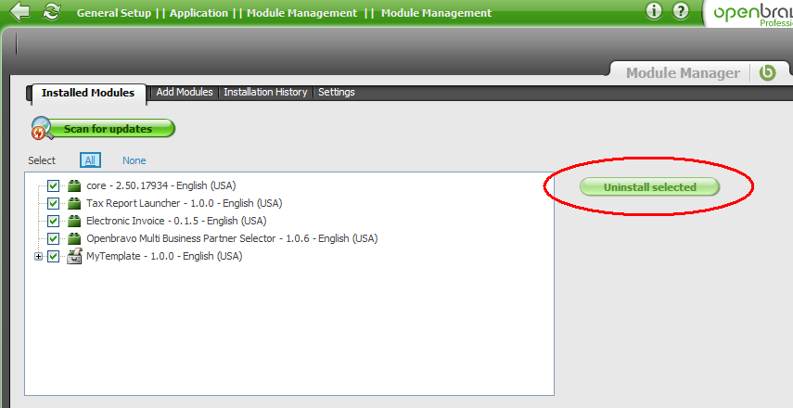The image size is (793, 408).
Task: Click the Electronic Invoice module icon
Action: coord(74,221)
